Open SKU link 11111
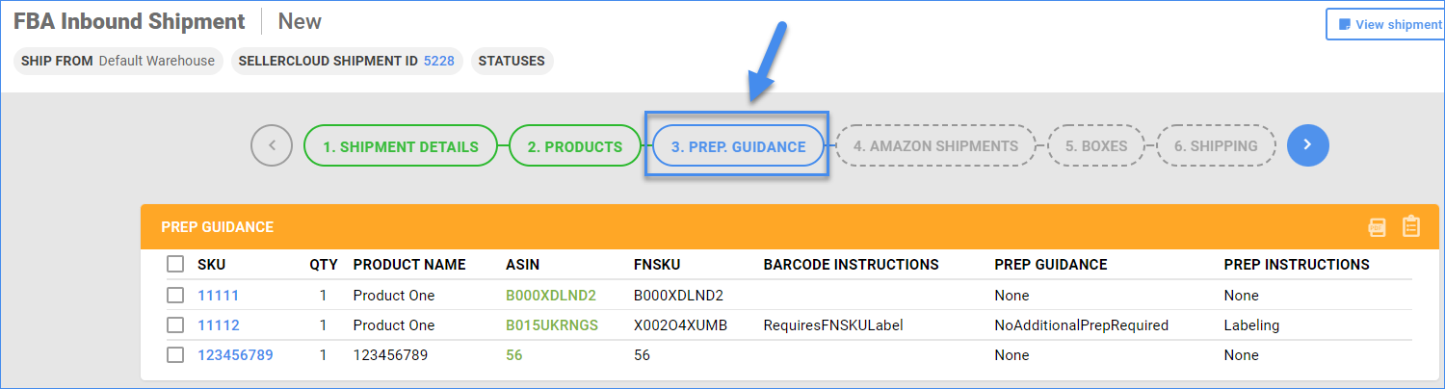The width and height of the screenshot is (1445, 389). [218, 296]
